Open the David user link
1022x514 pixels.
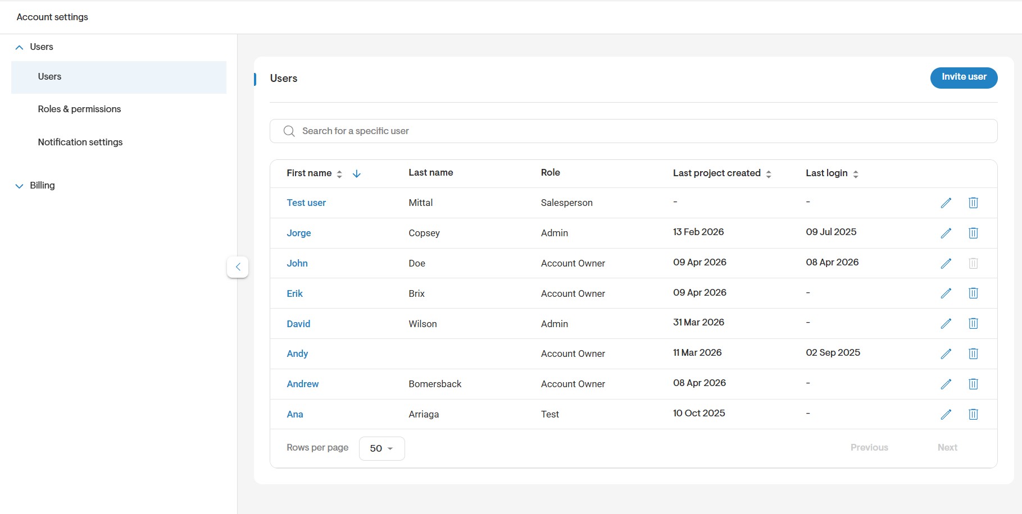click(298, 324)
